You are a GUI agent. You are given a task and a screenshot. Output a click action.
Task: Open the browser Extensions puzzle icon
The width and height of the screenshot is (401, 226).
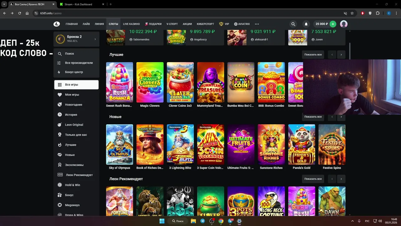[378, 13]
